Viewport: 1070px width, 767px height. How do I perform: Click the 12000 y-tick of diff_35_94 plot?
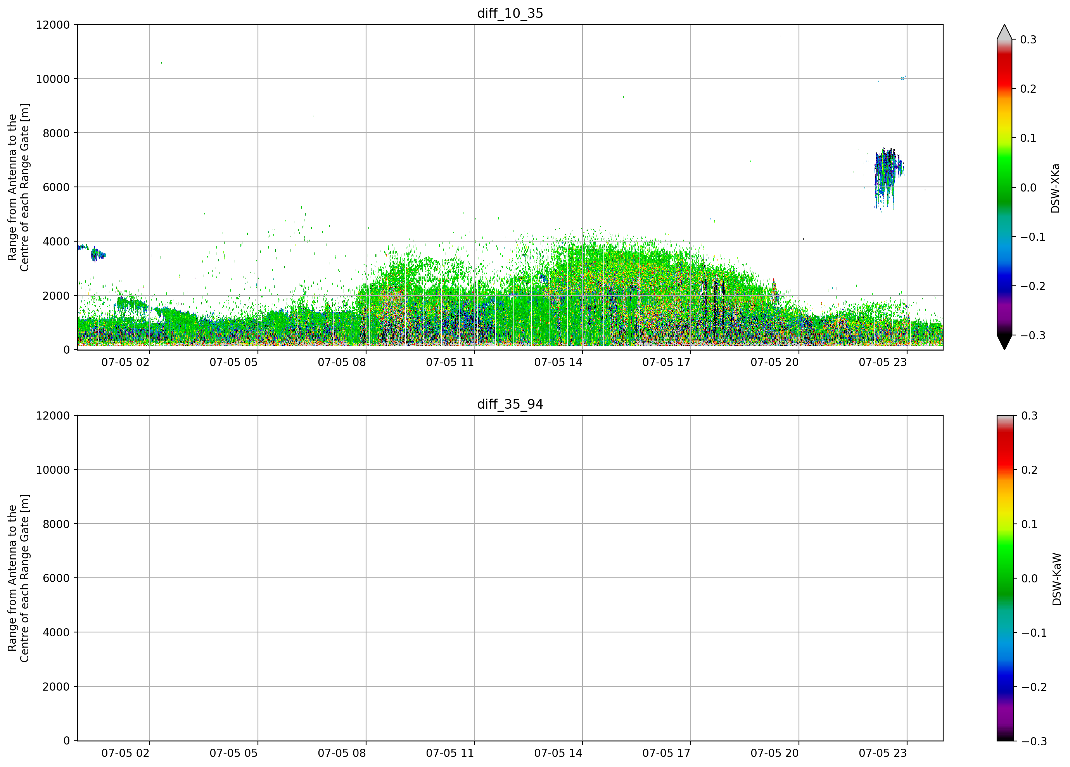(53, 416)
